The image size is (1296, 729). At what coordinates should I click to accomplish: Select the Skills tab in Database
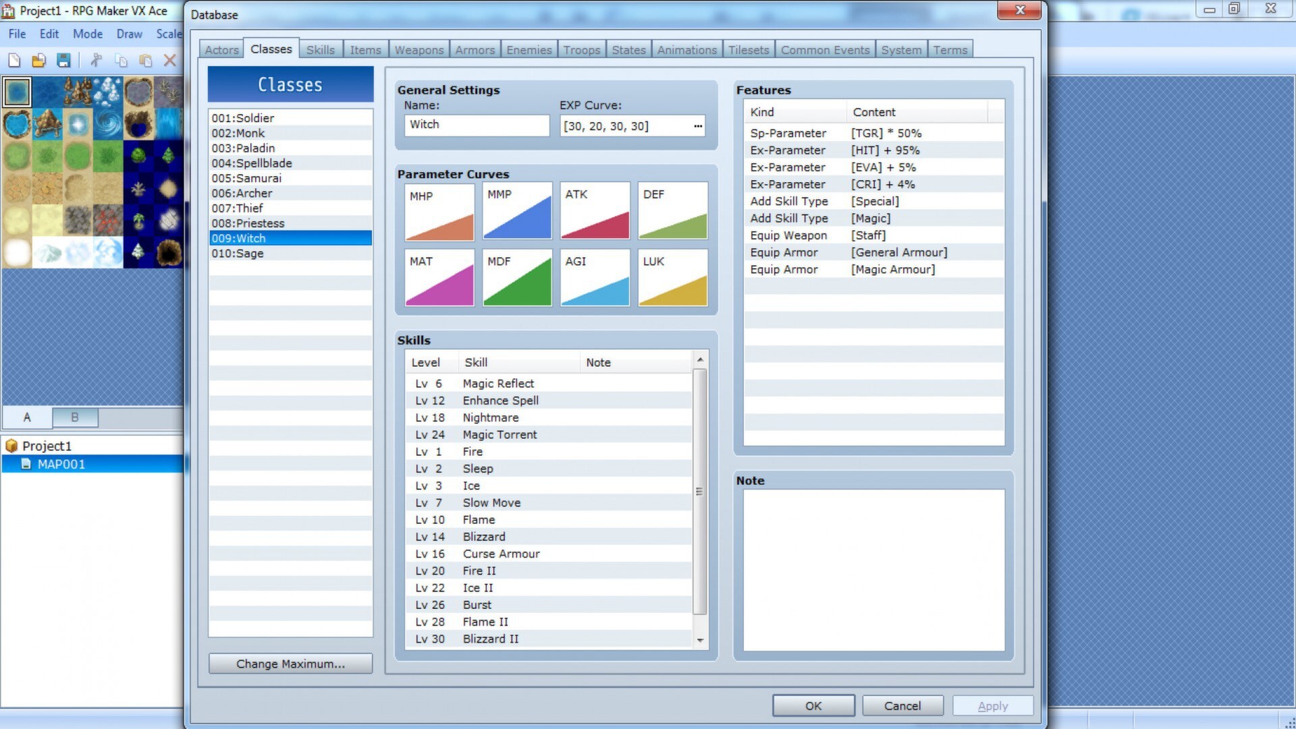pos(319,49)
